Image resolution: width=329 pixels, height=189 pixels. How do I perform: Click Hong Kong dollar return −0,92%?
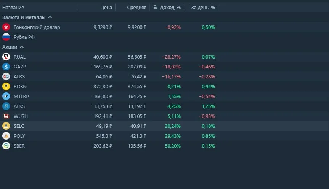[172, 27]
